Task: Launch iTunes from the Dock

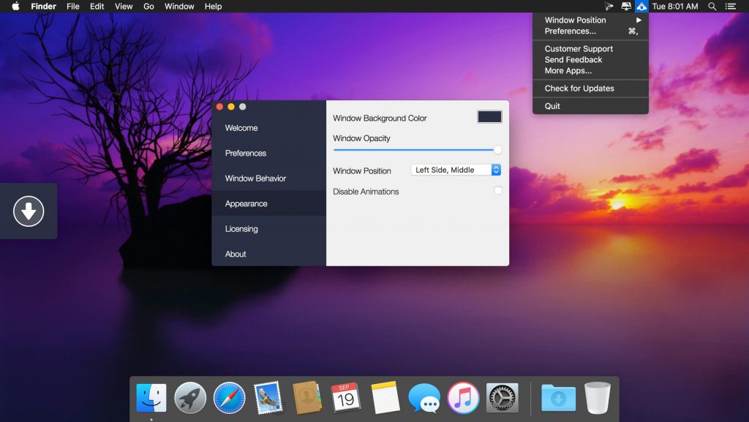Action: (463, 398)
